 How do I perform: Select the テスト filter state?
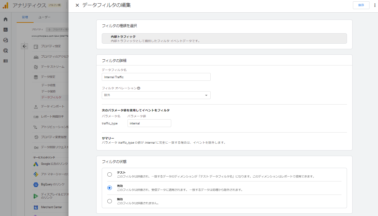110,174
